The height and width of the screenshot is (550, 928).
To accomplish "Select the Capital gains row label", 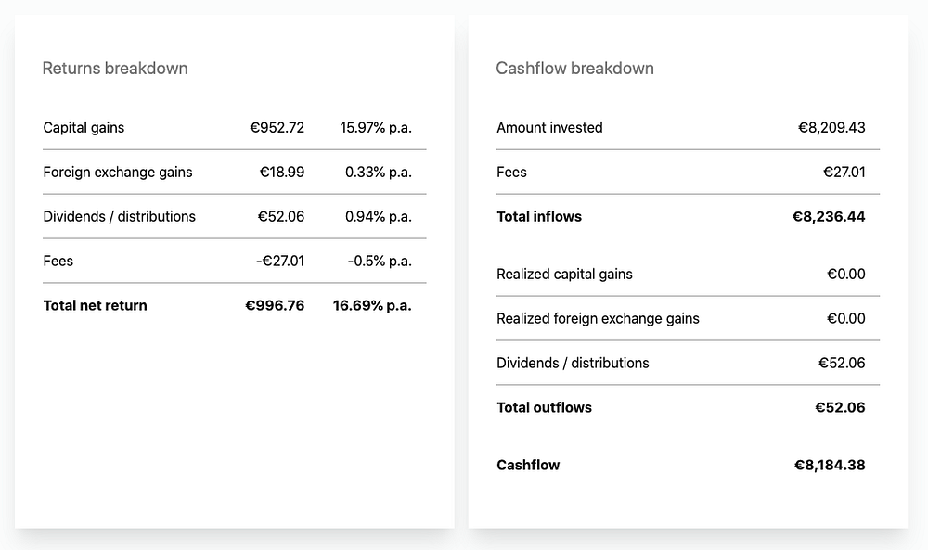I will tap(84, 128).
